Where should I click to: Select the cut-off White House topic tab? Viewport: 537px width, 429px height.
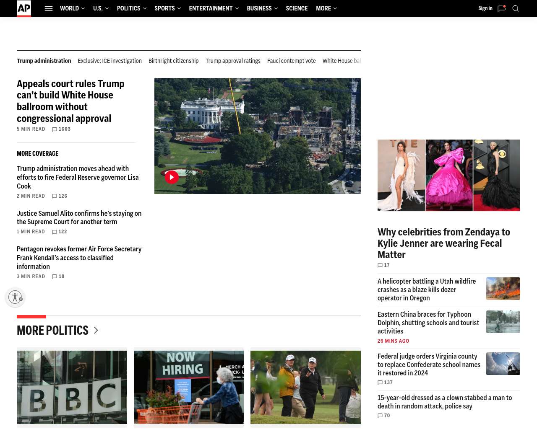point(341,61)
